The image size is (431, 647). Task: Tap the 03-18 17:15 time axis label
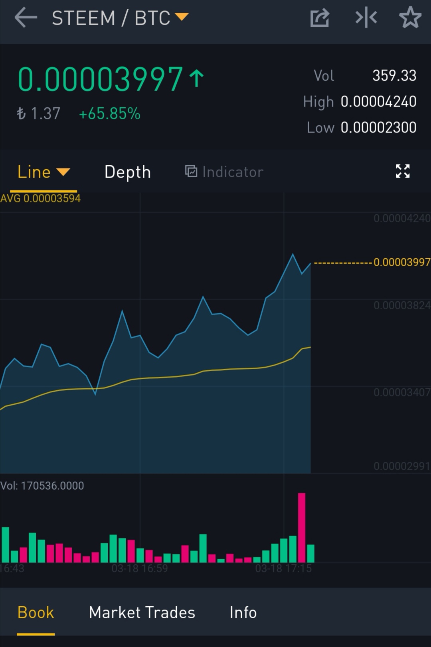tap(283, 568)
